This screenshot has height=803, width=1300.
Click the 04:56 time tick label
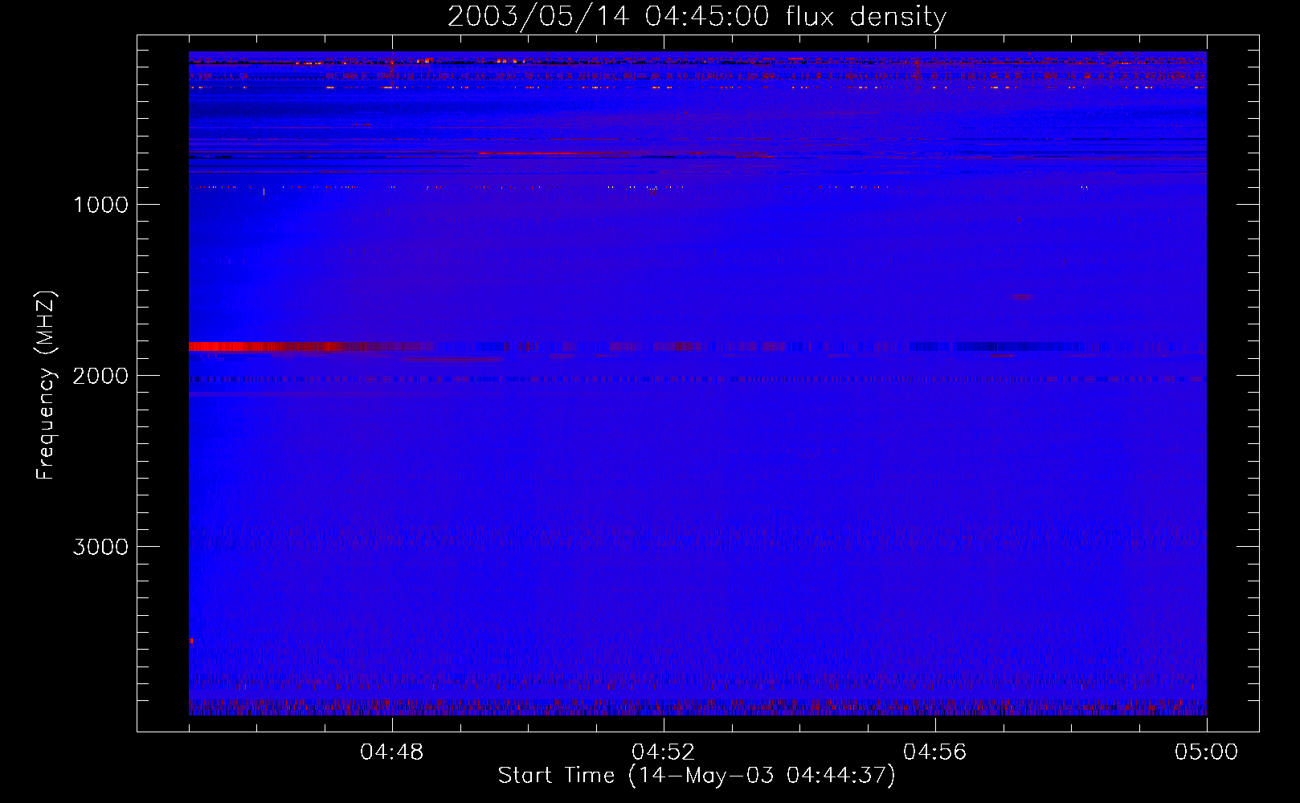click(x=935, y=752)
